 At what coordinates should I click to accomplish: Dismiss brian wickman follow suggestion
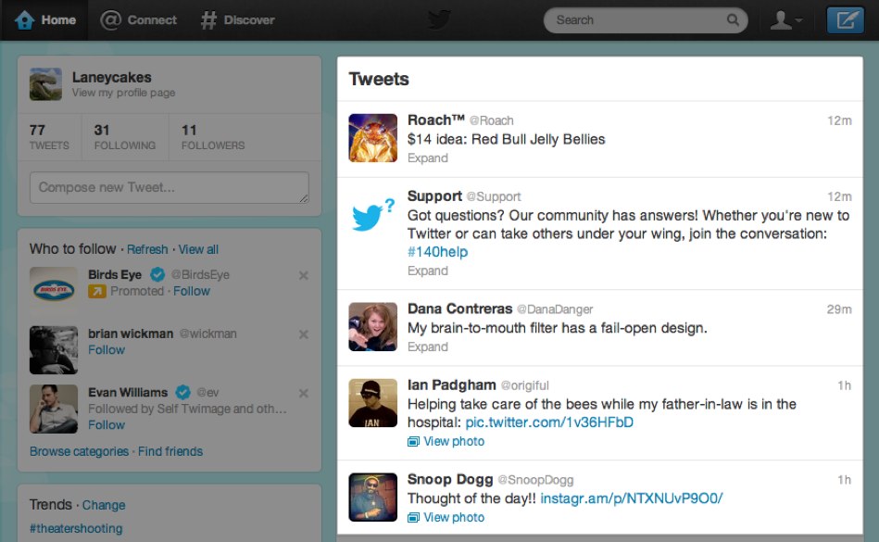(303, 334)
